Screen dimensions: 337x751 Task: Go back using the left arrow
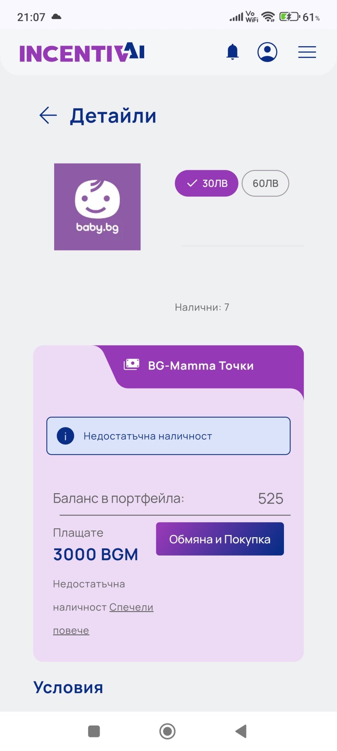coord(48,116)
